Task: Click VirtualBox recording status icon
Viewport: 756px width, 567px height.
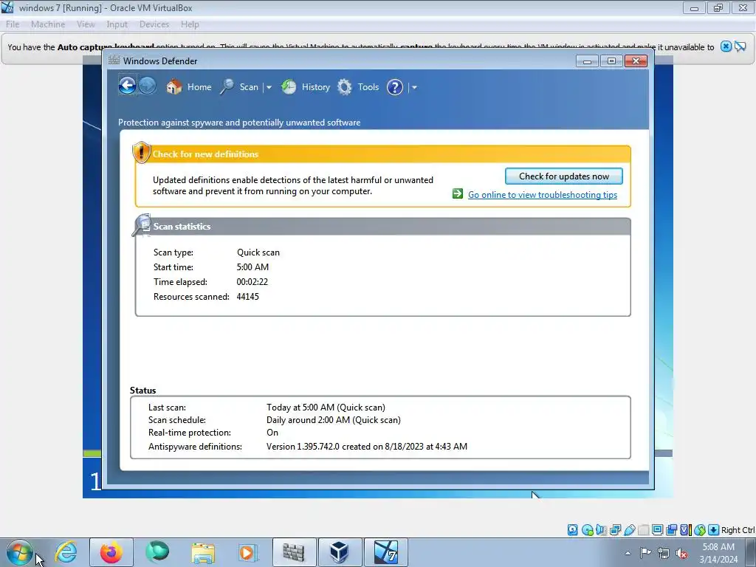Action: click(x=672, y=530)
